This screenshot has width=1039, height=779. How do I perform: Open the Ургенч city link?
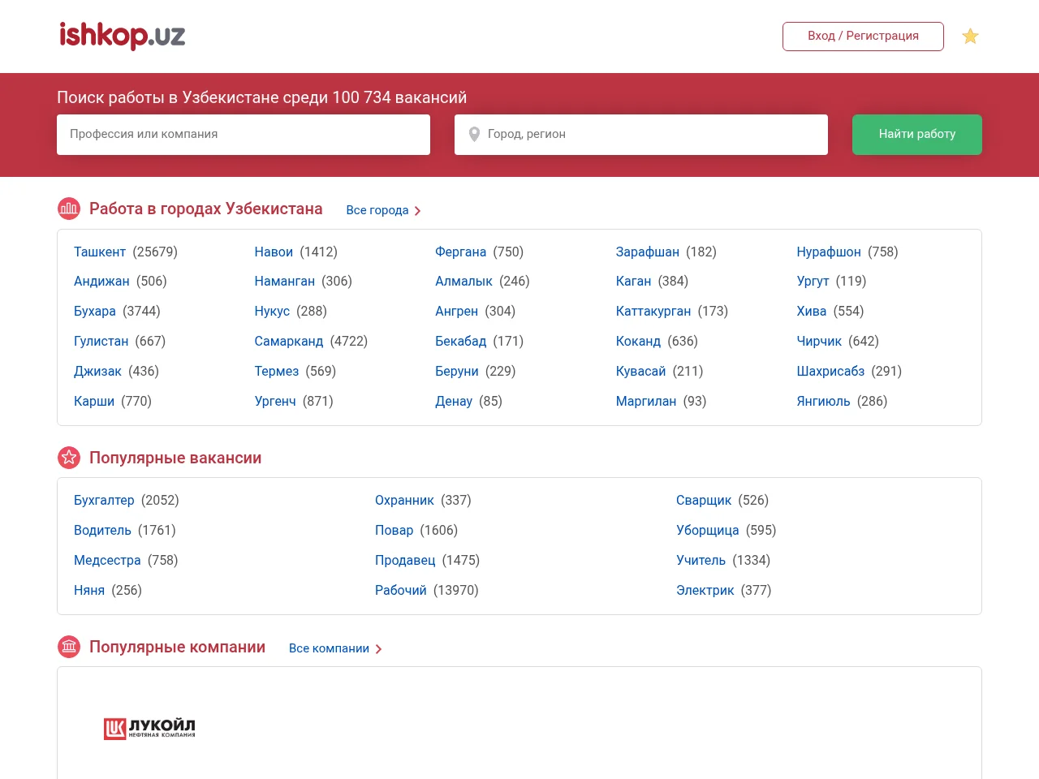(275, 402)
